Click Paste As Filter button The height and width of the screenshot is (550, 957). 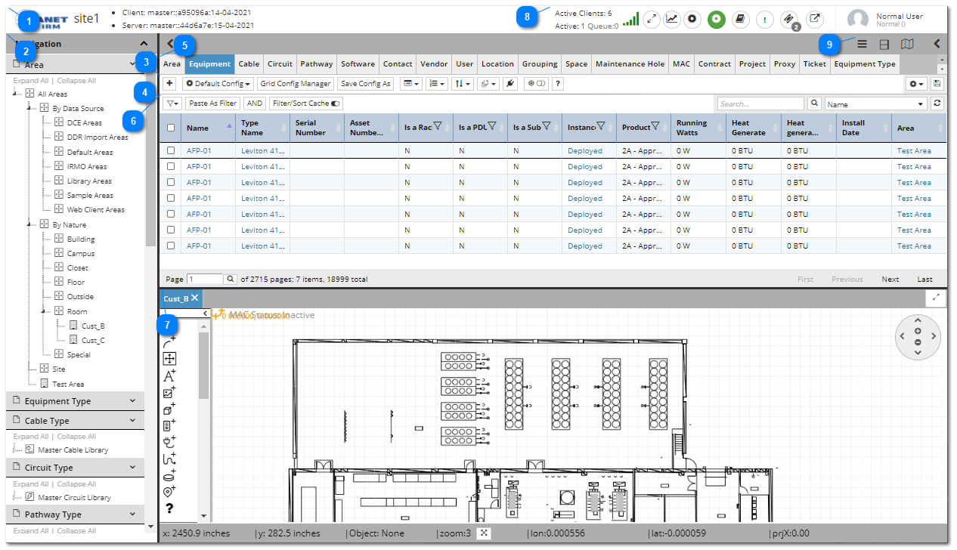(x=213, y=104)
